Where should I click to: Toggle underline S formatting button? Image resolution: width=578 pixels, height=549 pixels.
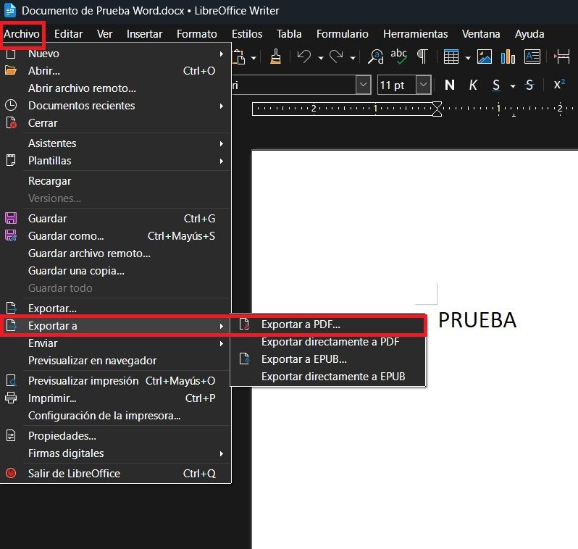496,85
